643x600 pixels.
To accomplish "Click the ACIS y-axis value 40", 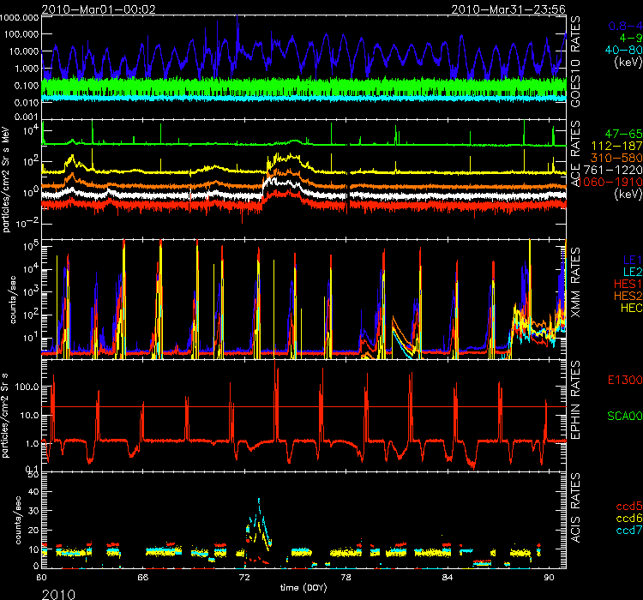I will click(33, 491).
